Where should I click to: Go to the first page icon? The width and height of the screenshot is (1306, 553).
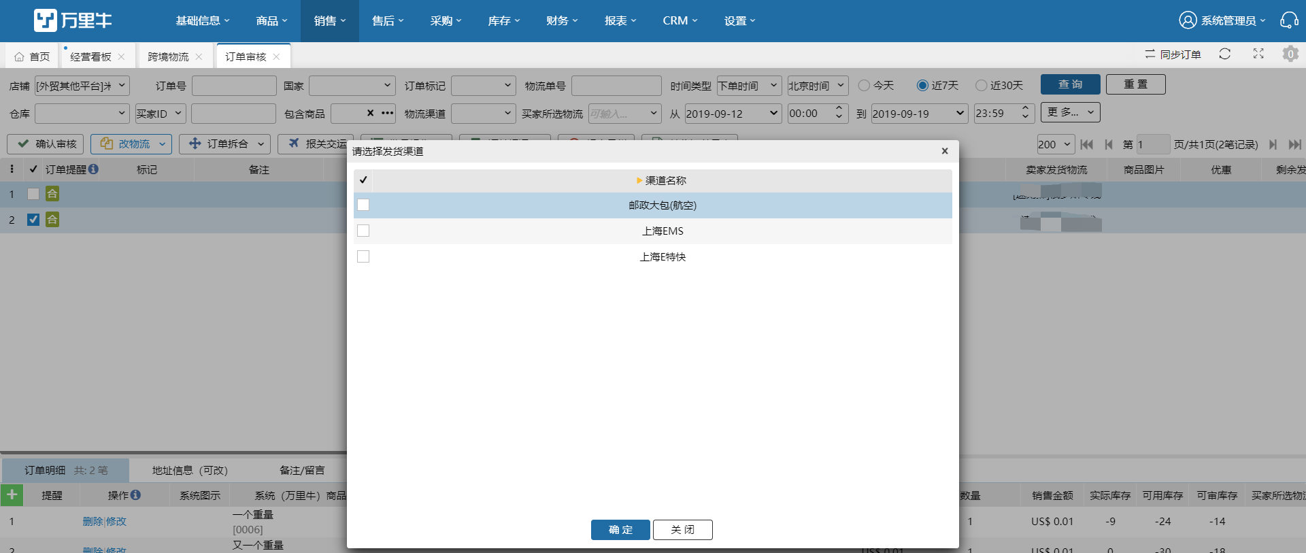point(1086,144)
